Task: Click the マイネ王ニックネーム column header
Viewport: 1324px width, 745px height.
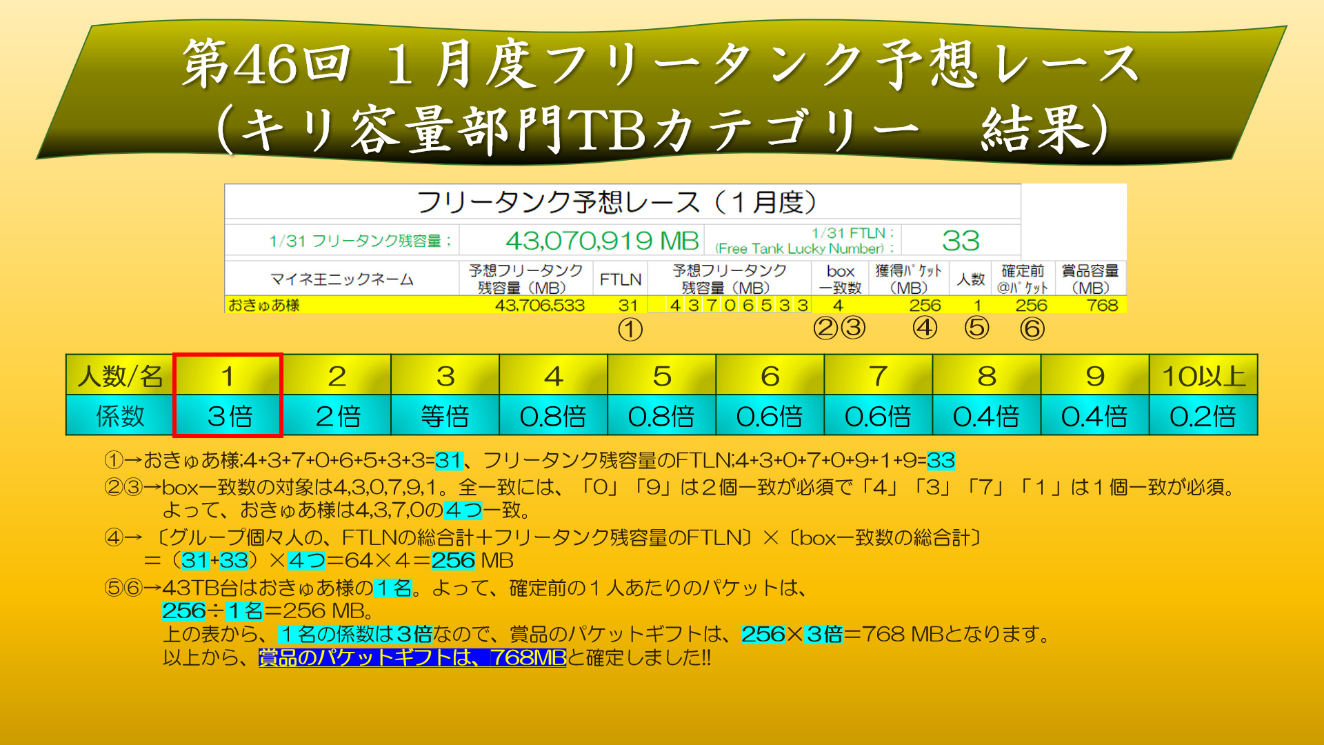Action: [341, 279]
